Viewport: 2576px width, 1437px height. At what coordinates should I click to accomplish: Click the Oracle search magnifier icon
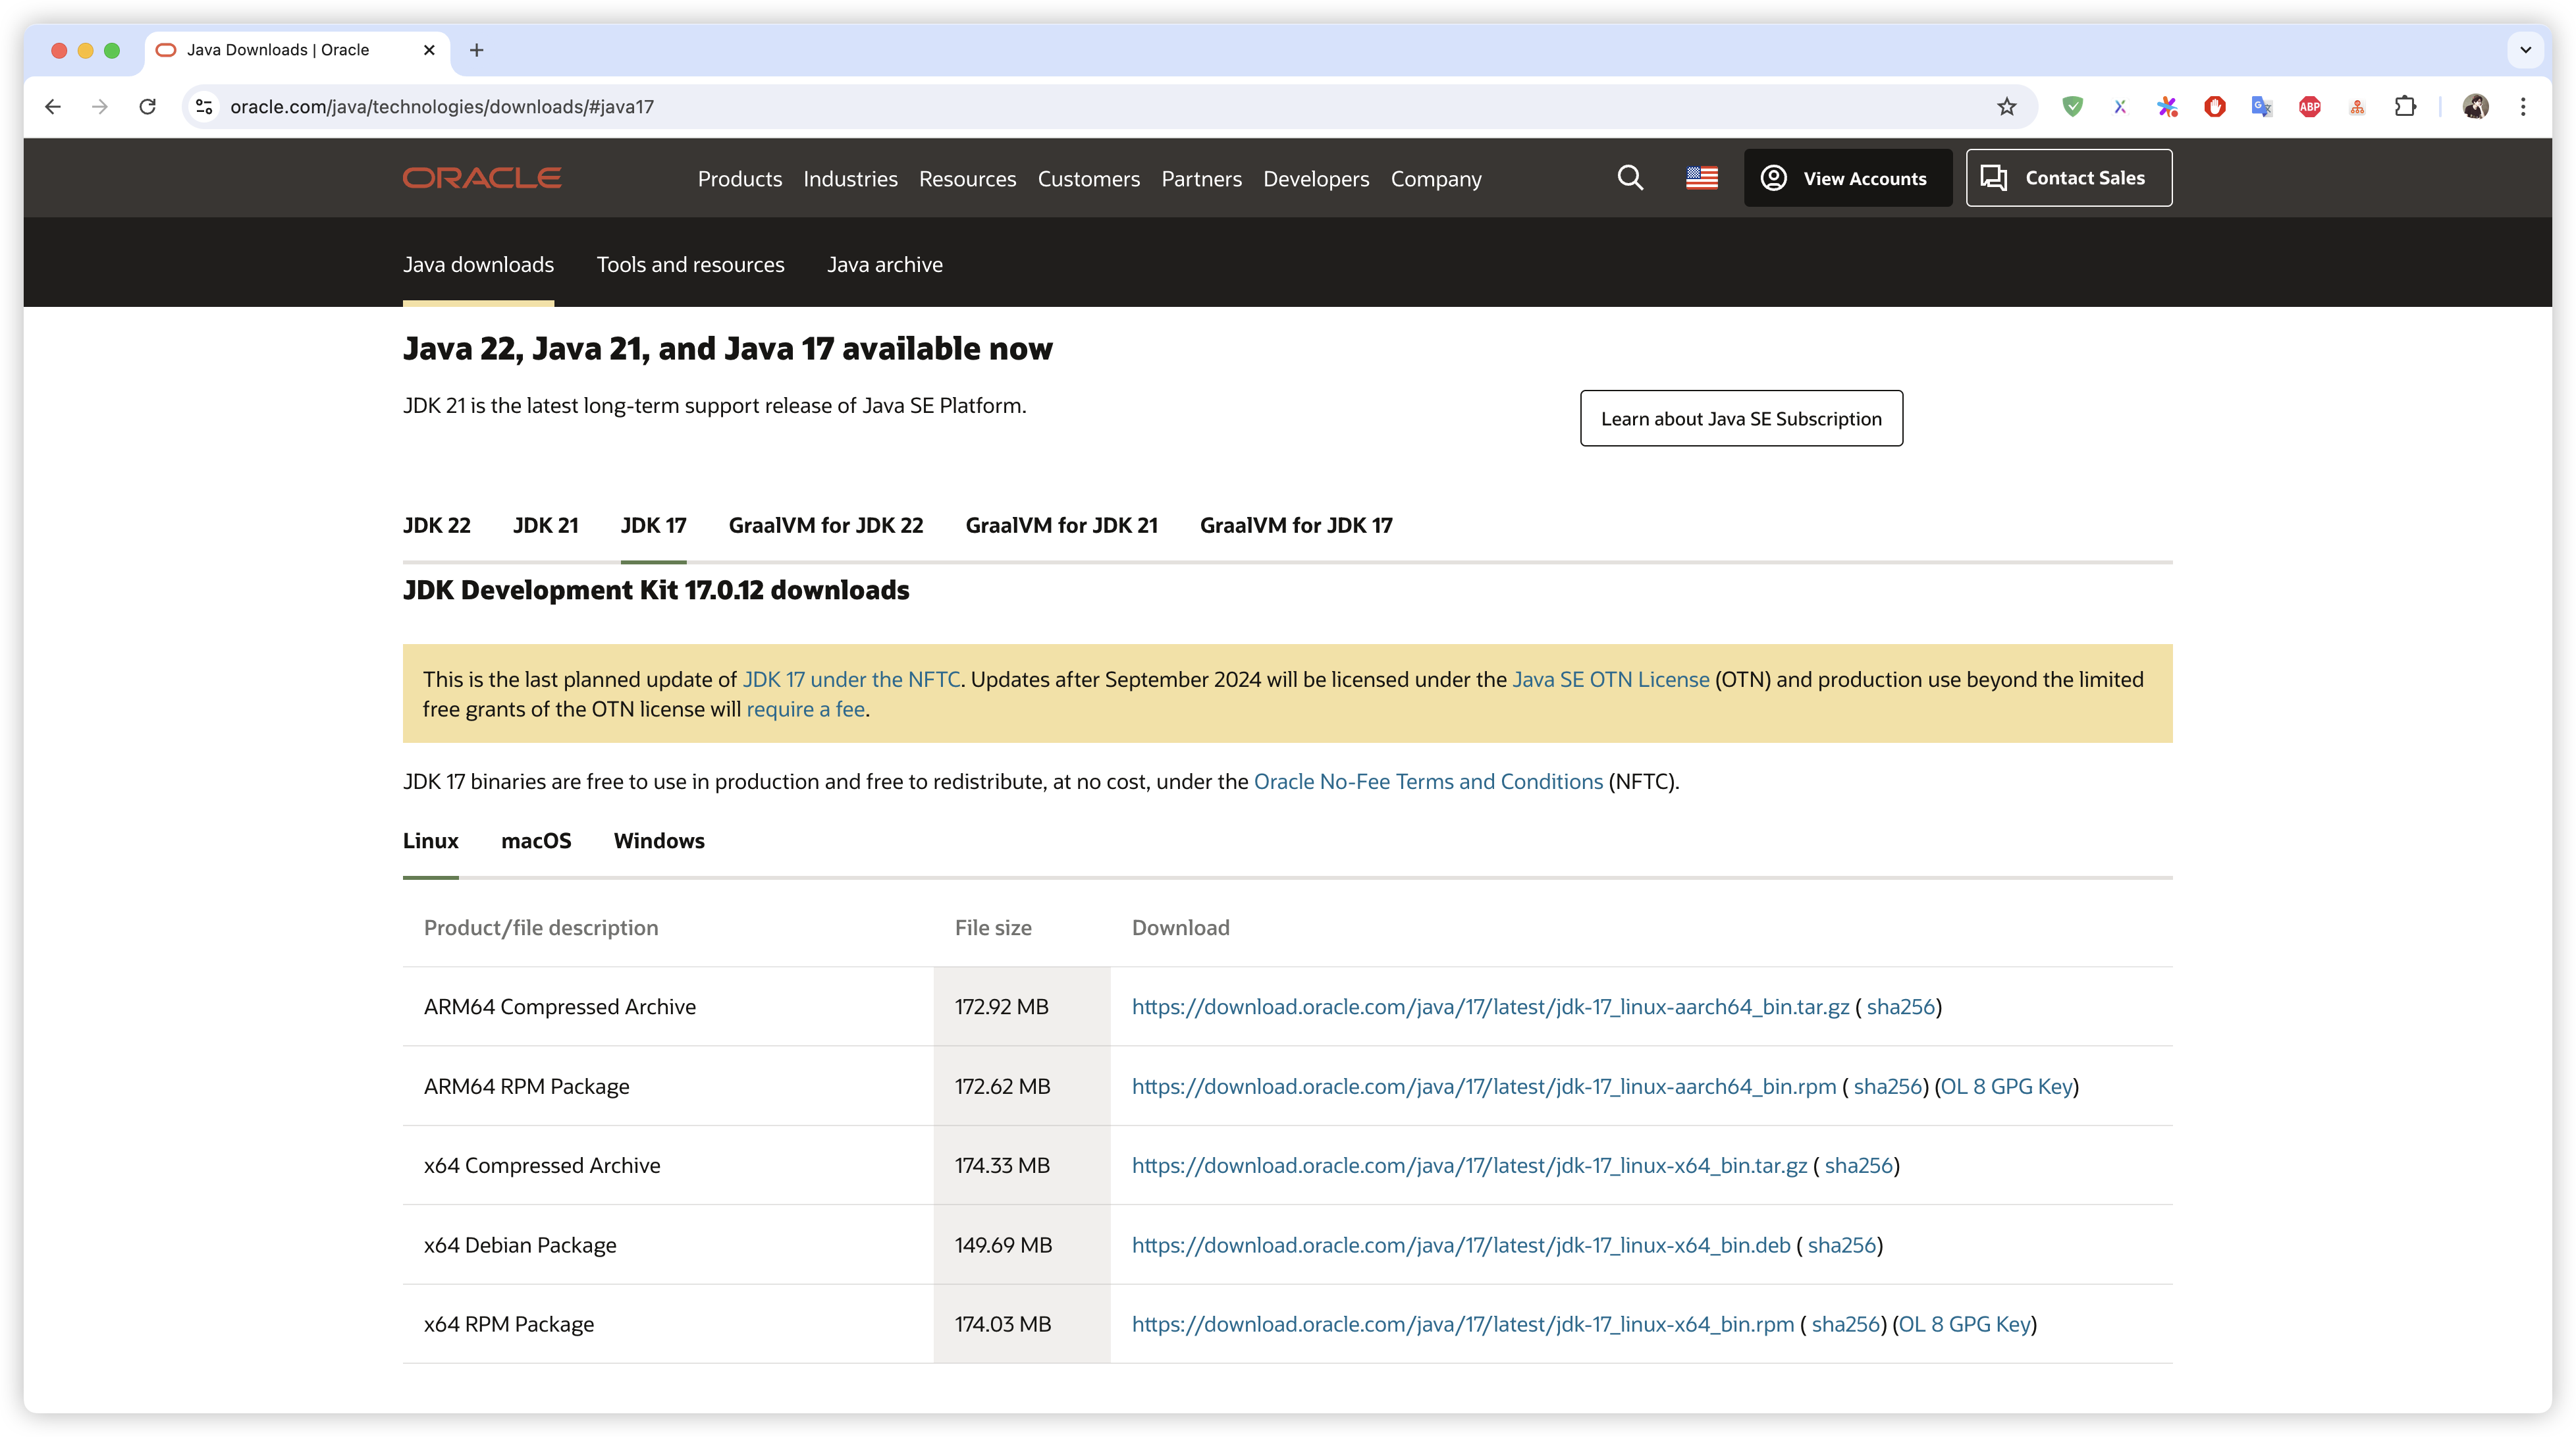tap(1630, 178)
